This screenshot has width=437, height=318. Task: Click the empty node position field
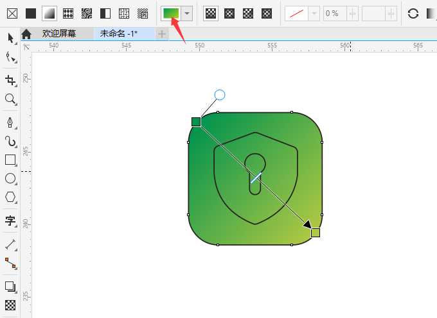pos(373,13)
